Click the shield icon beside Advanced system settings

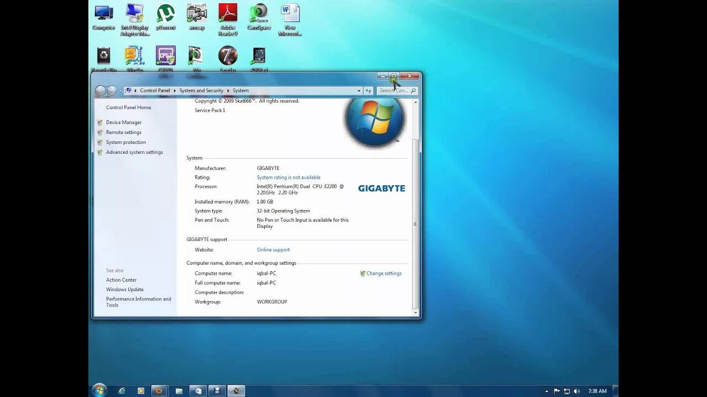pos(100,152)
